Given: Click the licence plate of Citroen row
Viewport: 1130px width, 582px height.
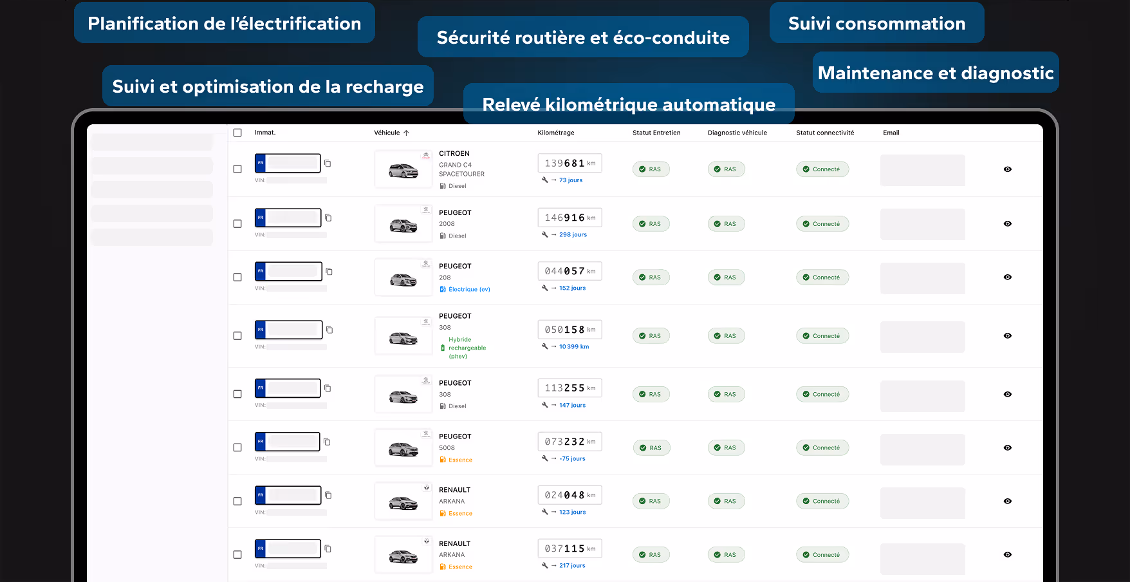Looking at the screenshot, I should pyautogui.click(x=288, y=163).
